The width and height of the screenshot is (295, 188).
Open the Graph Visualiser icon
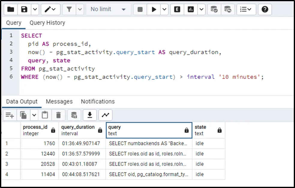coord(105,115)
